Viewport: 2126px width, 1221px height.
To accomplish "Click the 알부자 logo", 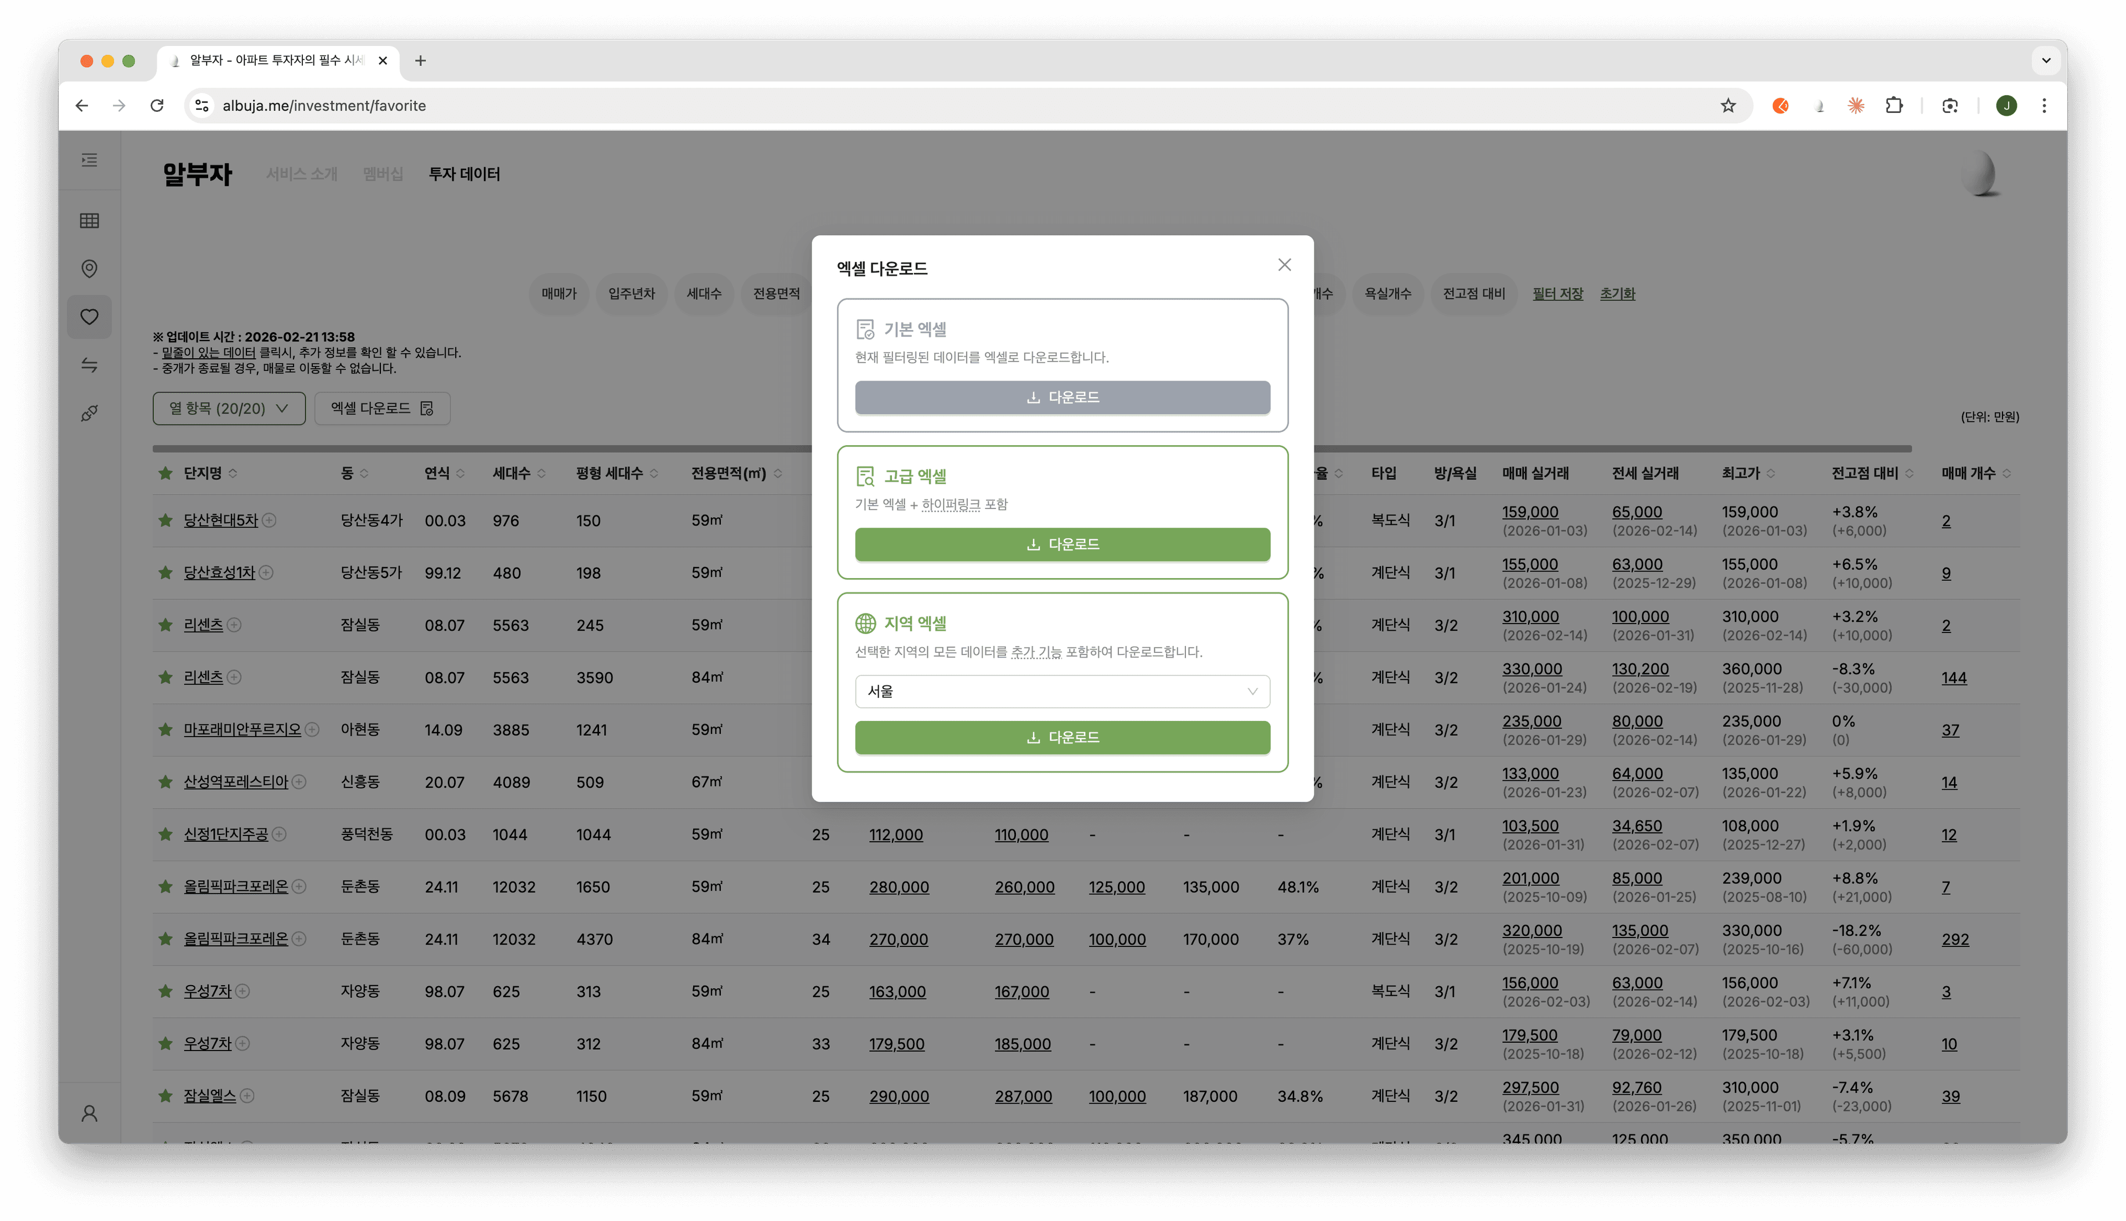I will [197, 173].
